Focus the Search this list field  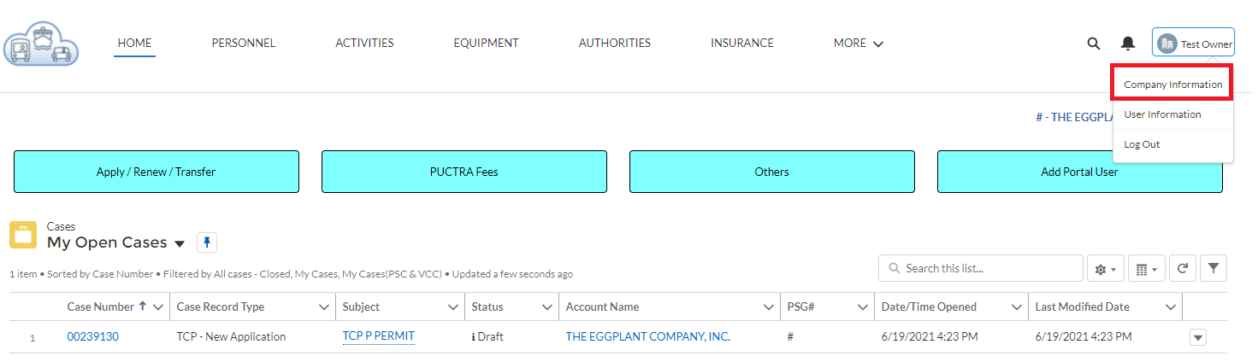point(981,268)
